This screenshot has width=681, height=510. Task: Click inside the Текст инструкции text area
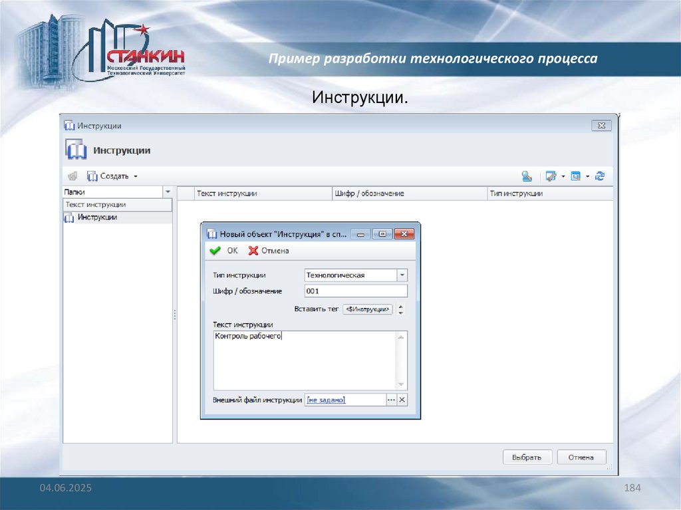[305, 360]
